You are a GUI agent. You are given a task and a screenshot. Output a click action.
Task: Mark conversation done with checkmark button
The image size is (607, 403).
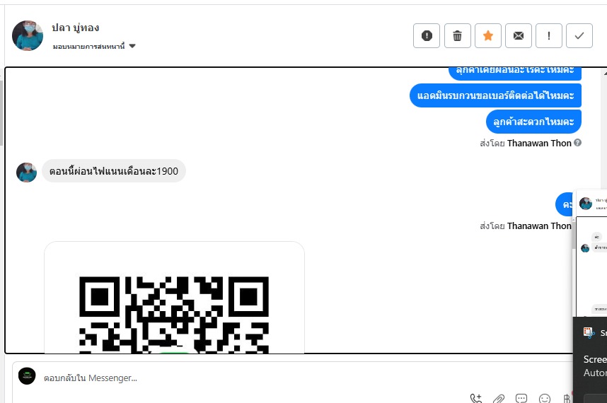[579, 35]
